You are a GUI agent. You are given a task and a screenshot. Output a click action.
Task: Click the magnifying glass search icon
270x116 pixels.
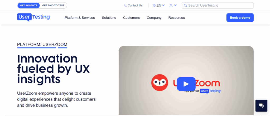[185, 6]
